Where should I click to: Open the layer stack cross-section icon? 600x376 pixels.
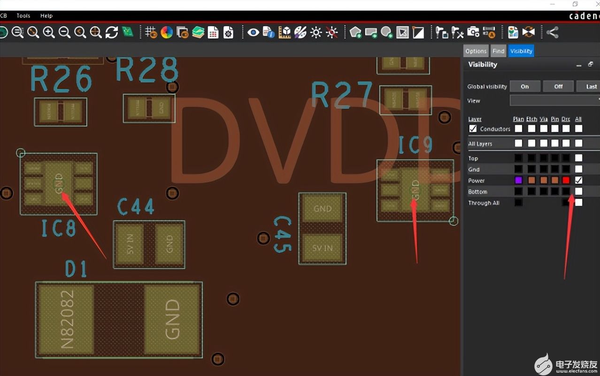[x=198, y=32]
